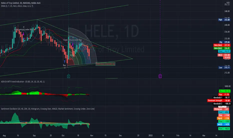Screen dimensions: 233x138
Task: Click the Aug label on time axis
Action: [4, 135]
